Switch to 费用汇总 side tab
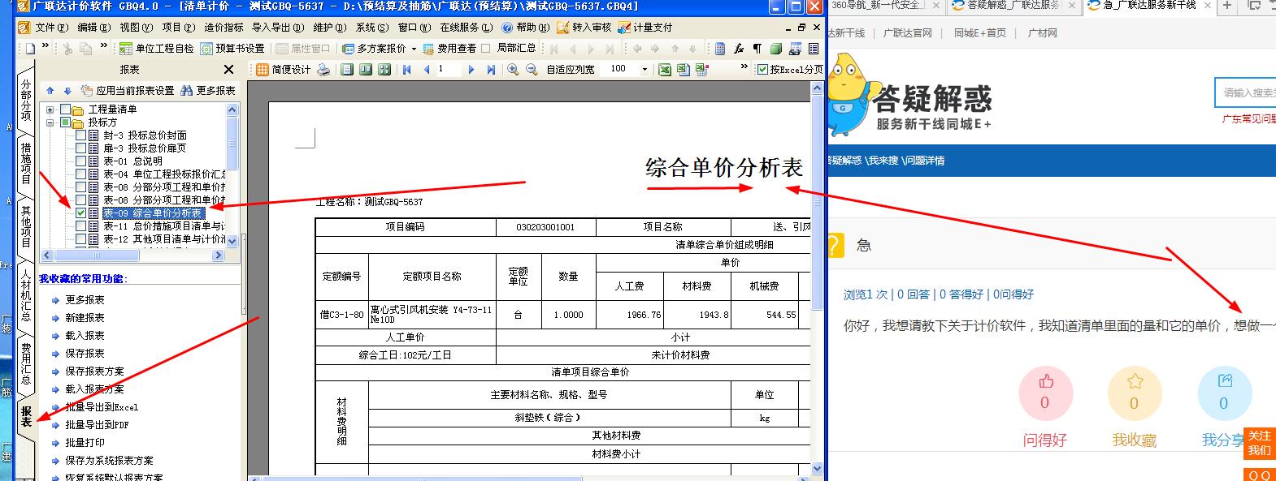Screen dimensions: 1276x481 click(x=26, y=362)
